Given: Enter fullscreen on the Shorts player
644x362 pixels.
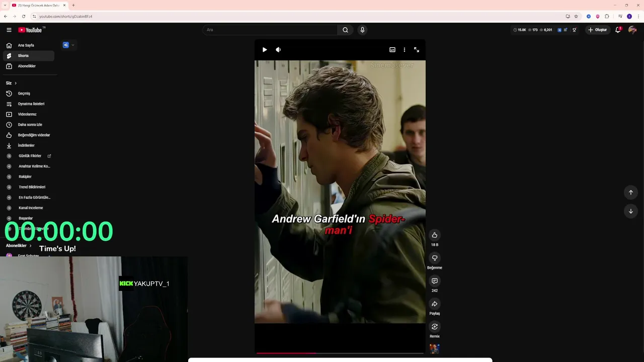Looking at the screenshot, I should coord(417,50).
